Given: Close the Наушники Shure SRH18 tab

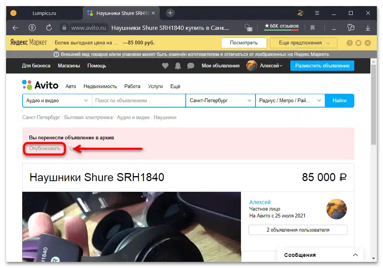Looking at the screenshot, I should point(153,13).
